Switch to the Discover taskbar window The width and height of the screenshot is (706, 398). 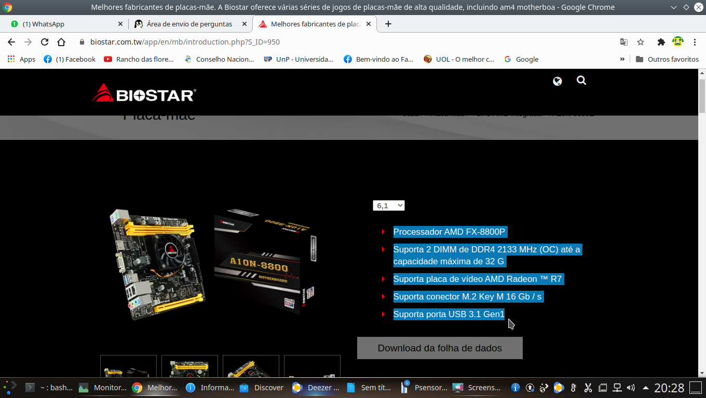click(262, 387)
